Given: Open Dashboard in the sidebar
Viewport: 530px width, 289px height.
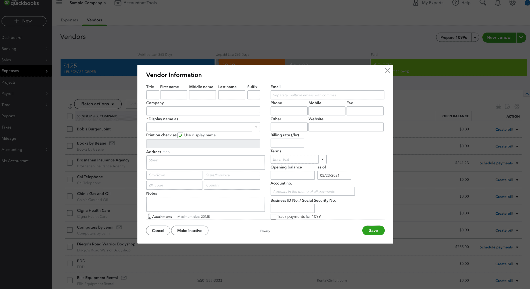Looking at the screenshot, I should coord(11,37).
